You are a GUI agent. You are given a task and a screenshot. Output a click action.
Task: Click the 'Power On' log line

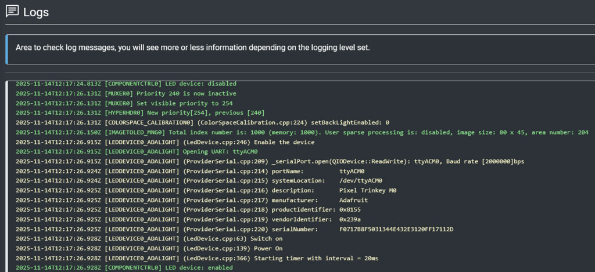(149, 249)
